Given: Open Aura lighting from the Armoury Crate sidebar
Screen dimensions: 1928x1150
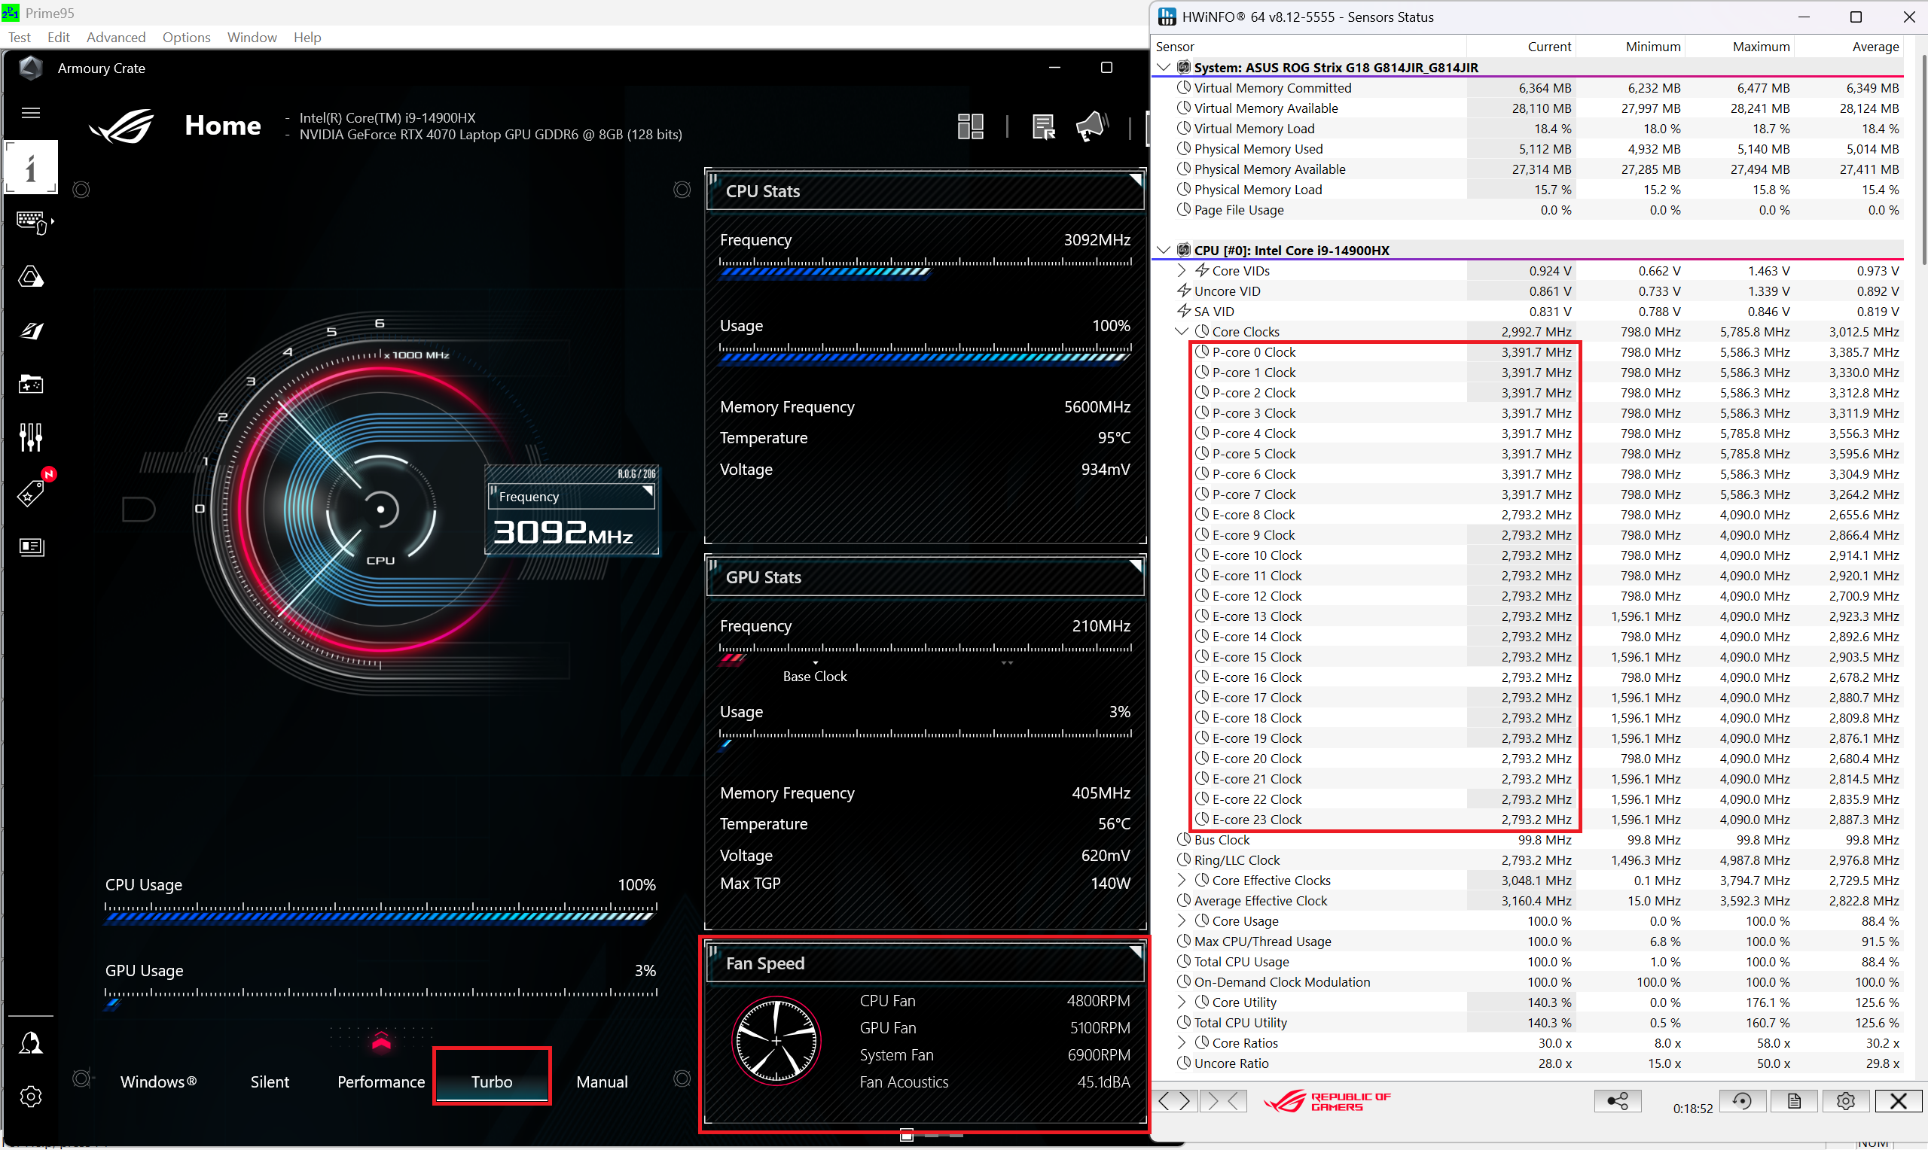Looking at the screenshot, I should point(31,277).
